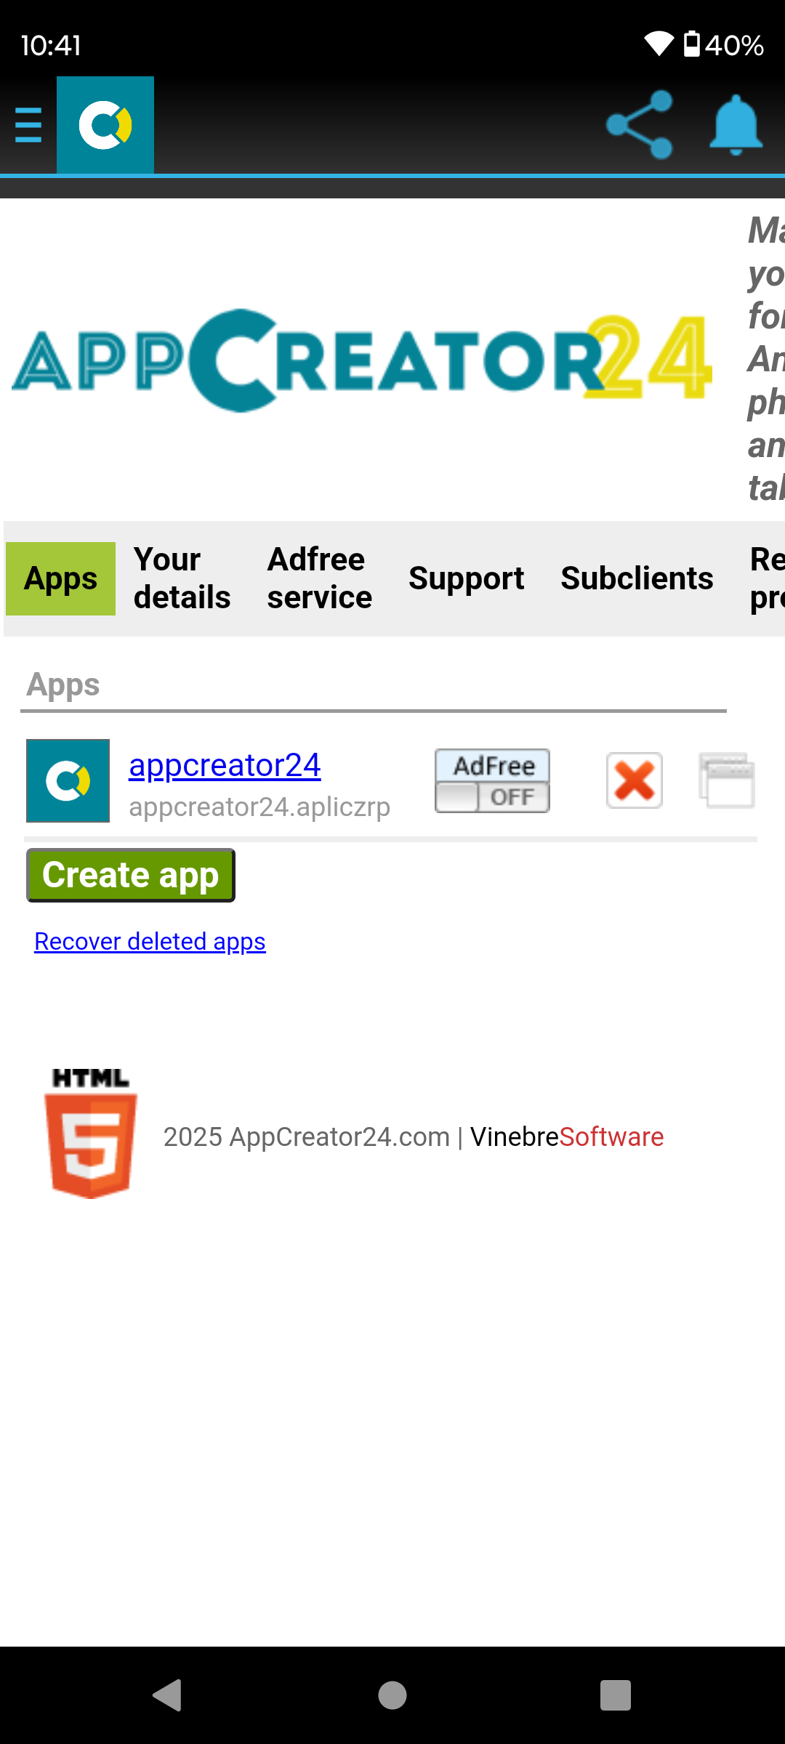Tap the HTML5 logo in the footer

[91, 1133]
